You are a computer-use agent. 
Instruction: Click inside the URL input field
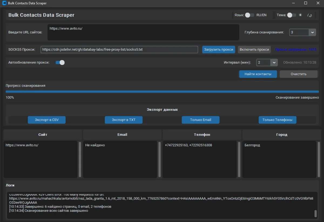click(143, 32)
